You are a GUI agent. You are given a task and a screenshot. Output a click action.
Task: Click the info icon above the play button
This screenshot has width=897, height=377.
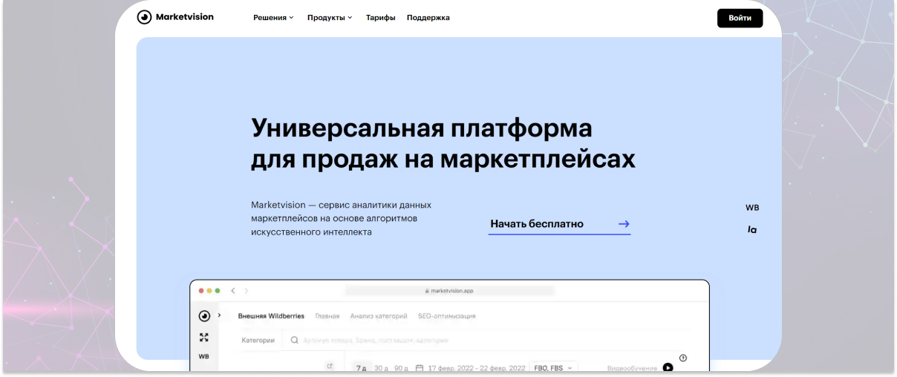(x=682, y=358)
